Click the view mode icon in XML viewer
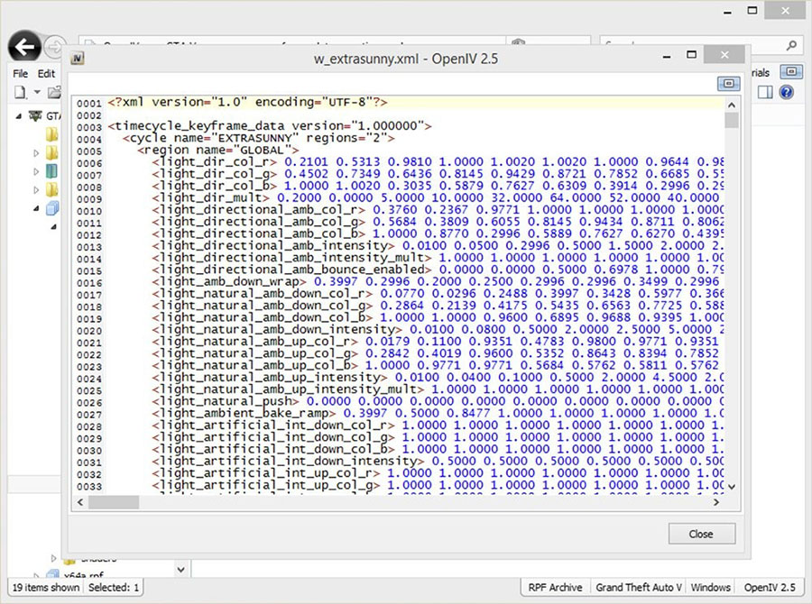The width and height of the screenshot is (812, 604). [727, 83]
